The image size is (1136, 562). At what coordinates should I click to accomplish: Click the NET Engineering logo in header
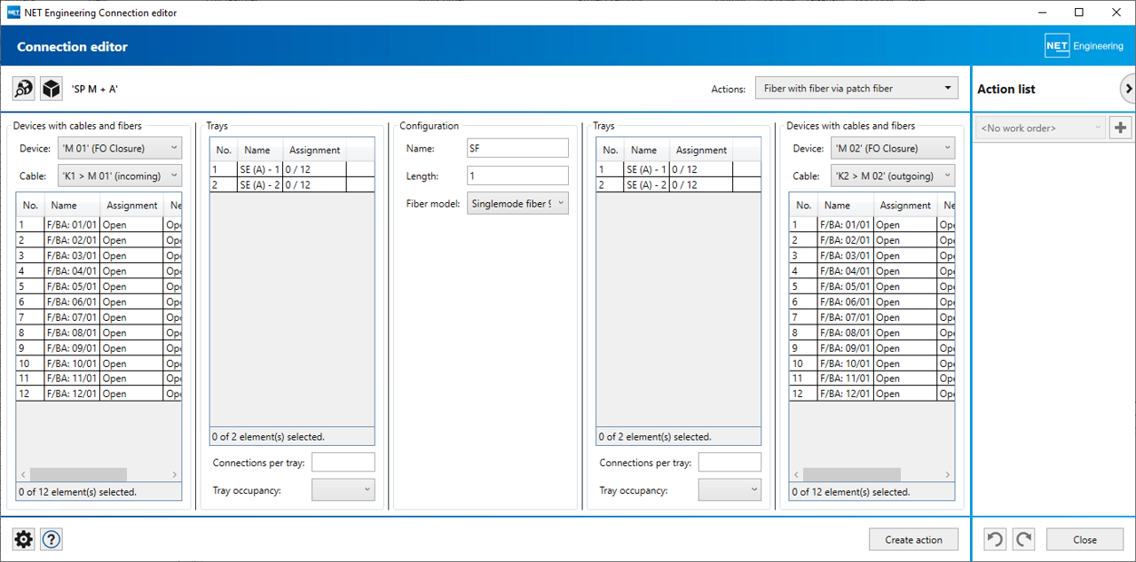click(1084, 46)
